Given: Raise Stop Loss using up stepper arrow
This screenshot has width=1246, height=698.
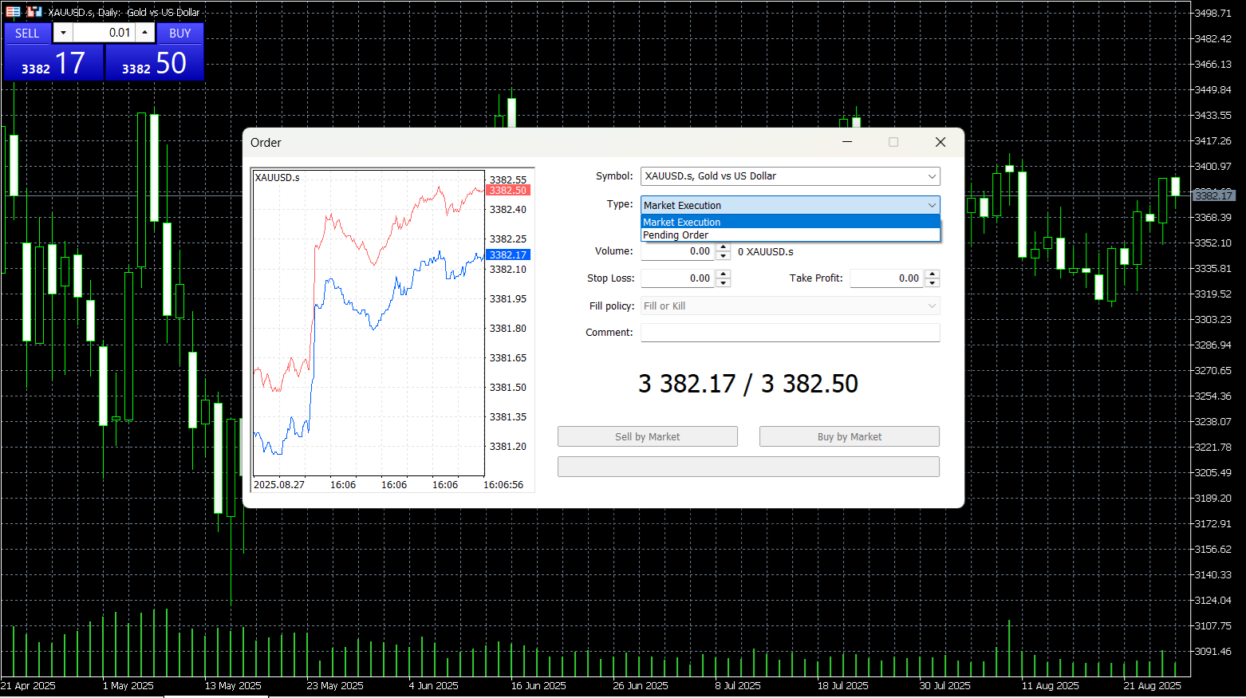Looking at the screenshot, I should (x=723, y=274).
